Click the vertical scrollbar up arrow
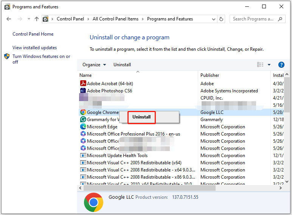 click(x=287, y=74)
